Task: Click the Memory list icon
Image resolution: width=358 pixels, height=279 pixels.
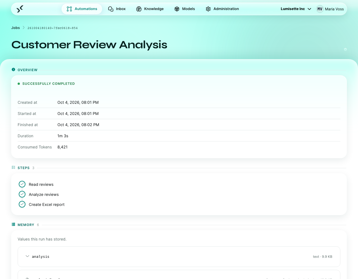Action: [x=13, y=224]
